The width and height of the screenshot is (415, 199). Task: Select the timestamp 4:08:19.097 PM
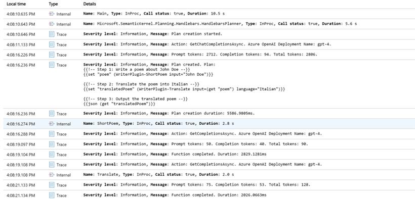pos(21,144)
